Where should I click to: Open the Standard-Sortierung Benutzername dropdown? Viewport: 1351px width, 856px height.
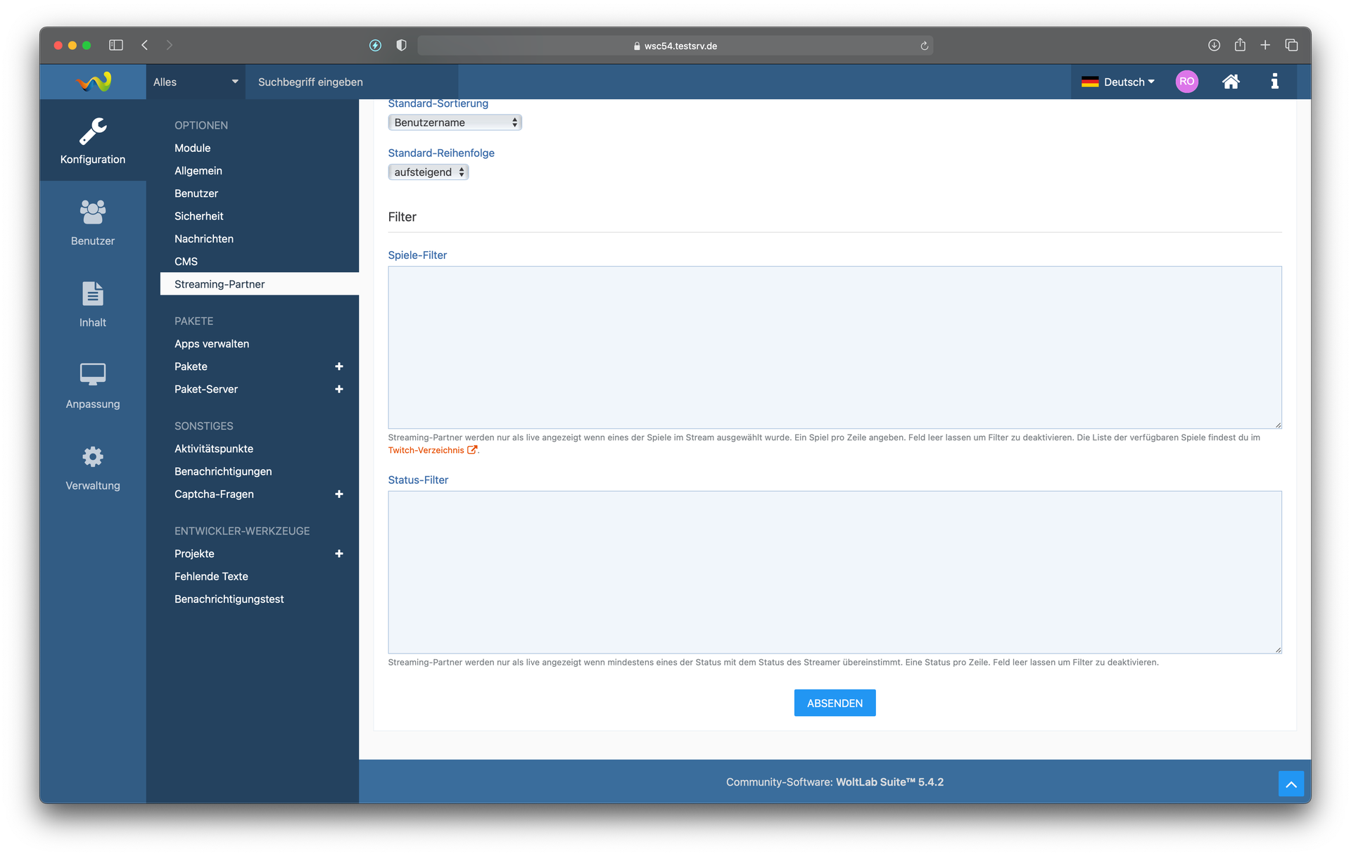coord(455,122)
